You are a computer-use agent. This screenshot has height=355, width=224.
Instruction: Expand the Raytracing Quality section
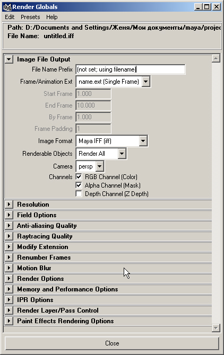tap(9, 236)
